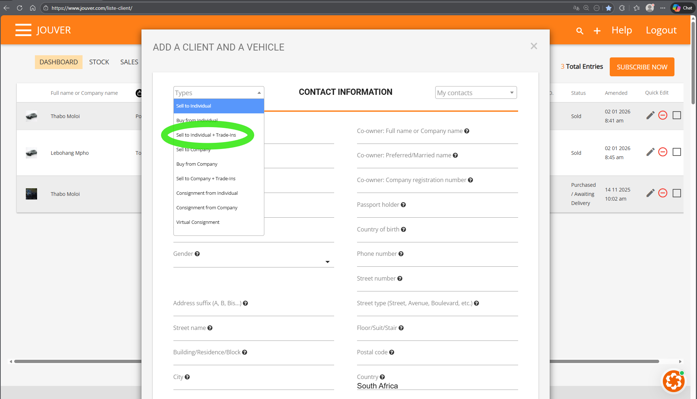Click help icon next to Passport holder

(x=403, y=205)
